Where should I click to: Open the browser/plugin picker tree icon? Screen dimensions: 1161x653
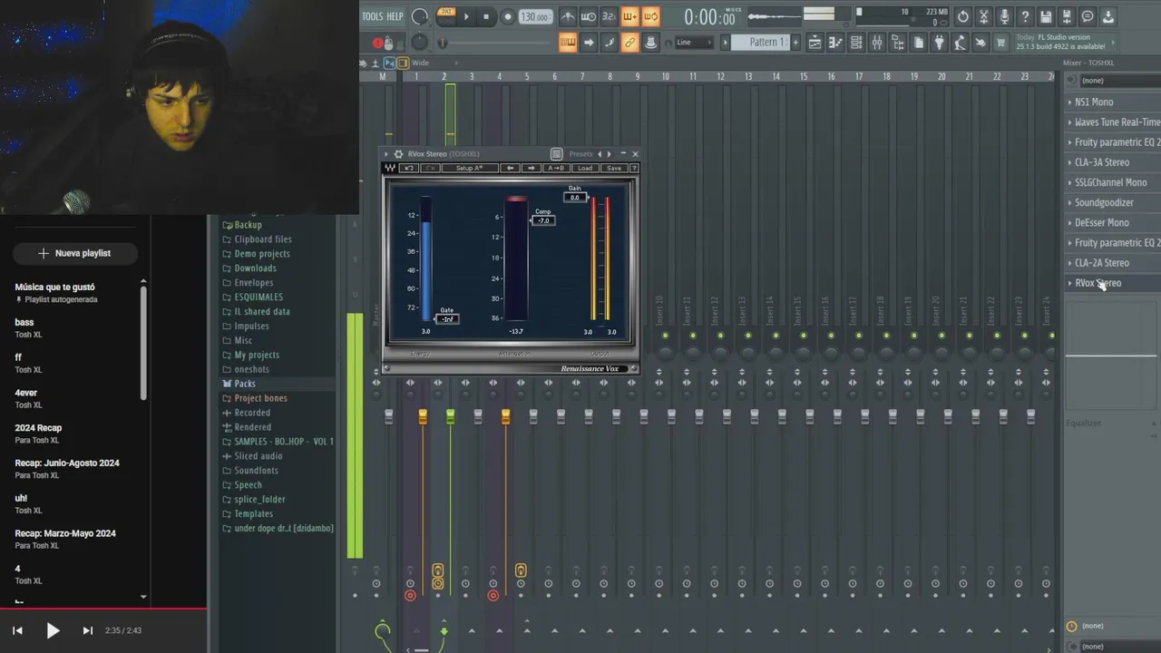[x=898, y=43]
